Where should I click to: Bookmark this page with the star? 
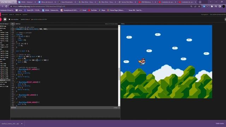click(x=199, y=6)
